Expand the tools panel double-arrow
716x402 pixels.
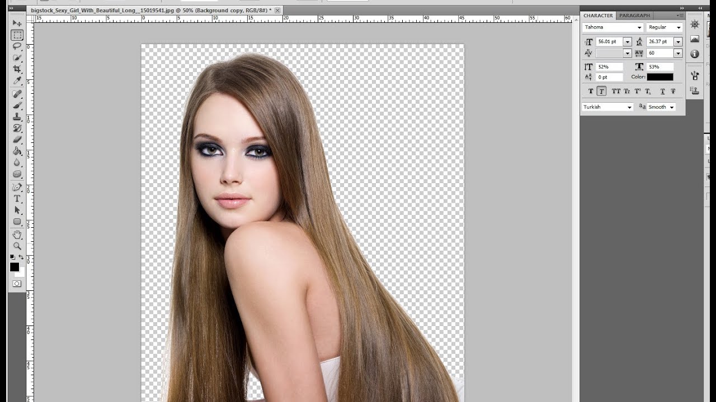point(12,8)
